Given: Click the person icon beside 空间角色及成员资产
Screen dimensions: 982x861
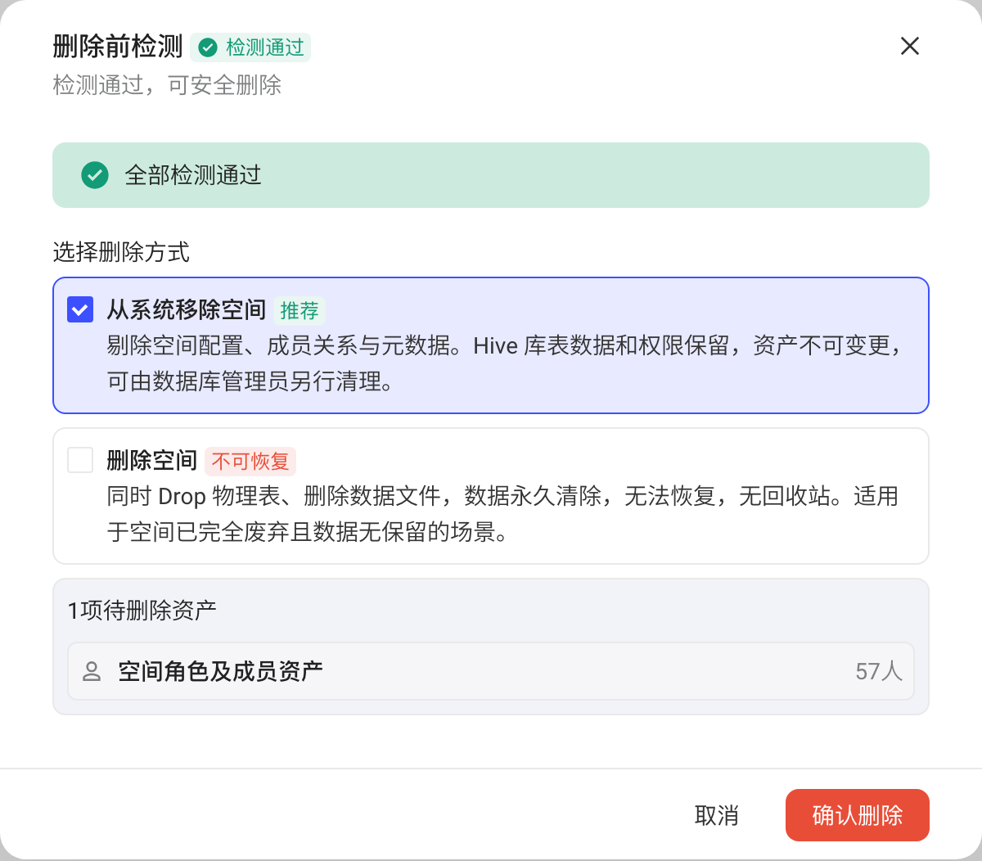Looking at the screenshot, I should coord(92,671).
